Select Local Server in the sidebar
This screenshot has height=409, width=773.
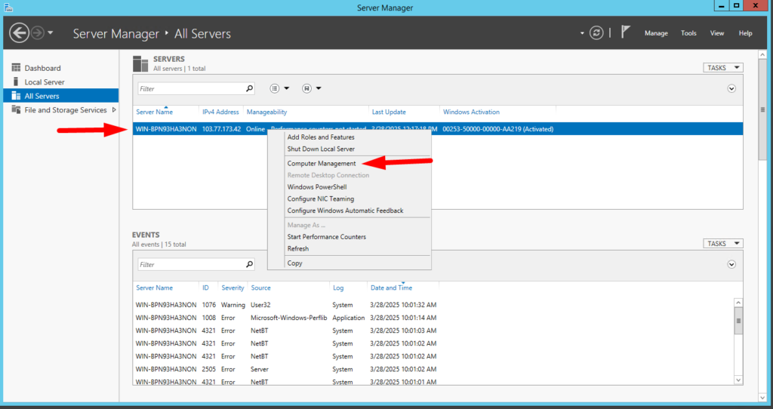pyautogui.click(x=45, y=81)
